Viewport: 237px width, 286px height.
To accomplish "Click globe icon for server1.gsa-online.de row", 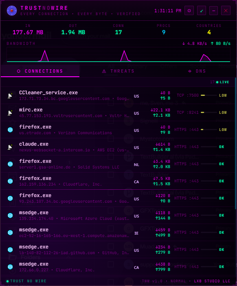I will 10,164.
